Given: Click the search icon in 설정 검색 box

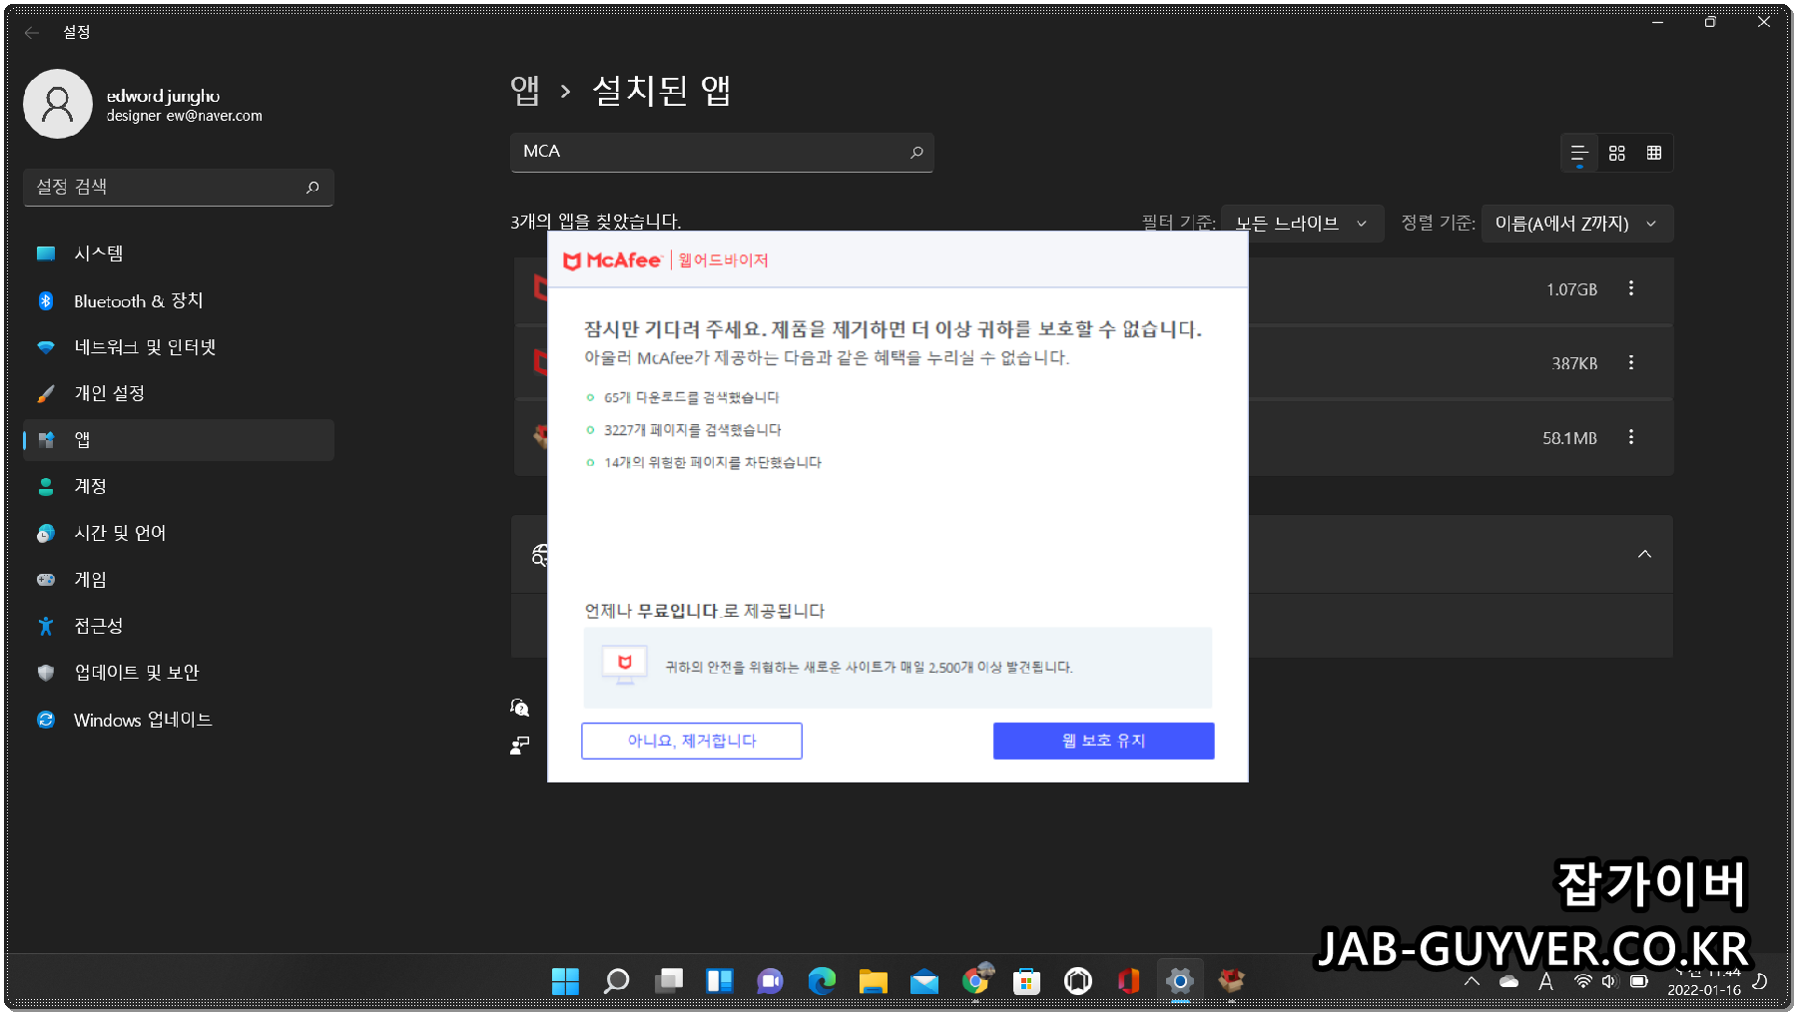Looking at the screenshot, I should click(x=312, y=187).
